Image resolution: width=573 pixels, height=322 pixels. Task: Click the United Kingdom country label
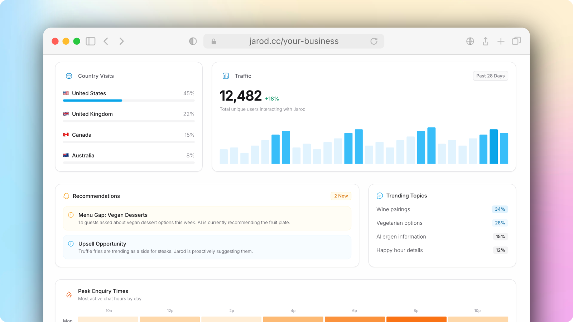coord(92,114)
